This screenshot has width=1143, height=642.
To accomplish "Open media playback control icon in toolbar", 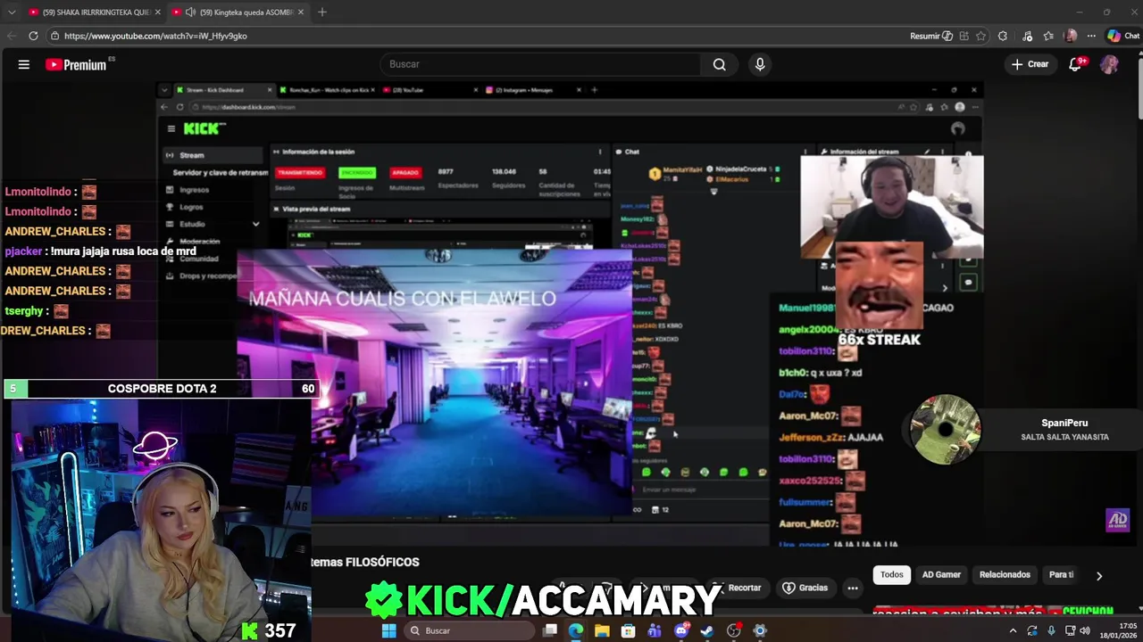I will (1028, 36).
